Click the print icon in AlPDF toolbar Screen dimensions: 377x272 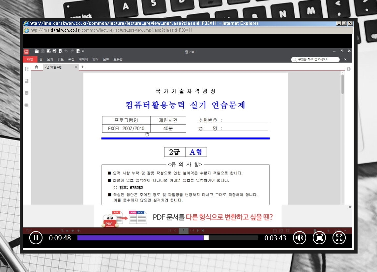pos(54,51)
